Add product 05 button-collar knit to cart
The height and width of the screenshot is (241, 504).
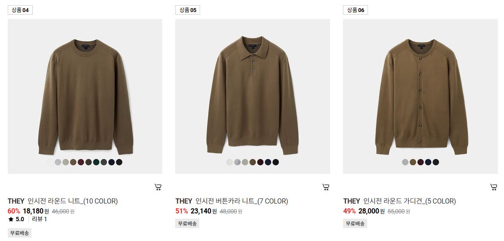click(x=326, y=187)
